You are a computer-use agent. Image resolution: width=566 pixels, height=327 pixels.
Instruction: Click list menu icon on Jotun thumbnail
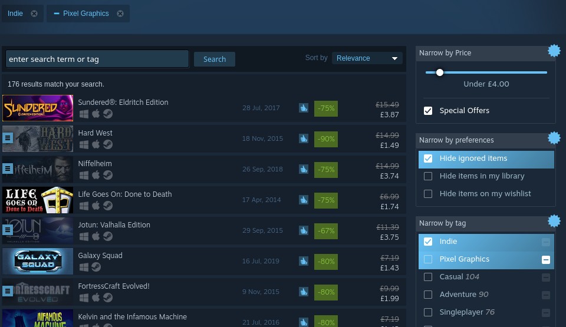[x=8, y=230]
